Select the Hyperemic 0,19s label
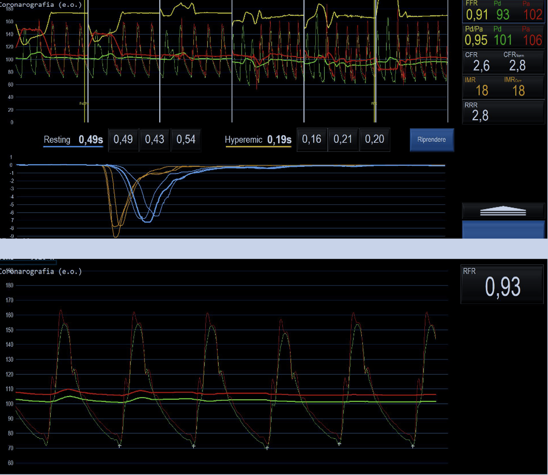Screen dimensions: 548x475 [x=258, y=140]
